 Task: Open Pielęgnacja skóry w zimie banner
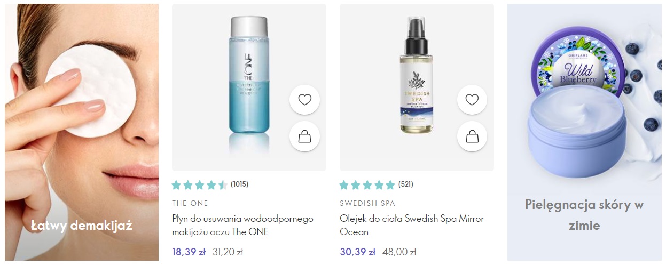[x=584, y=132]
